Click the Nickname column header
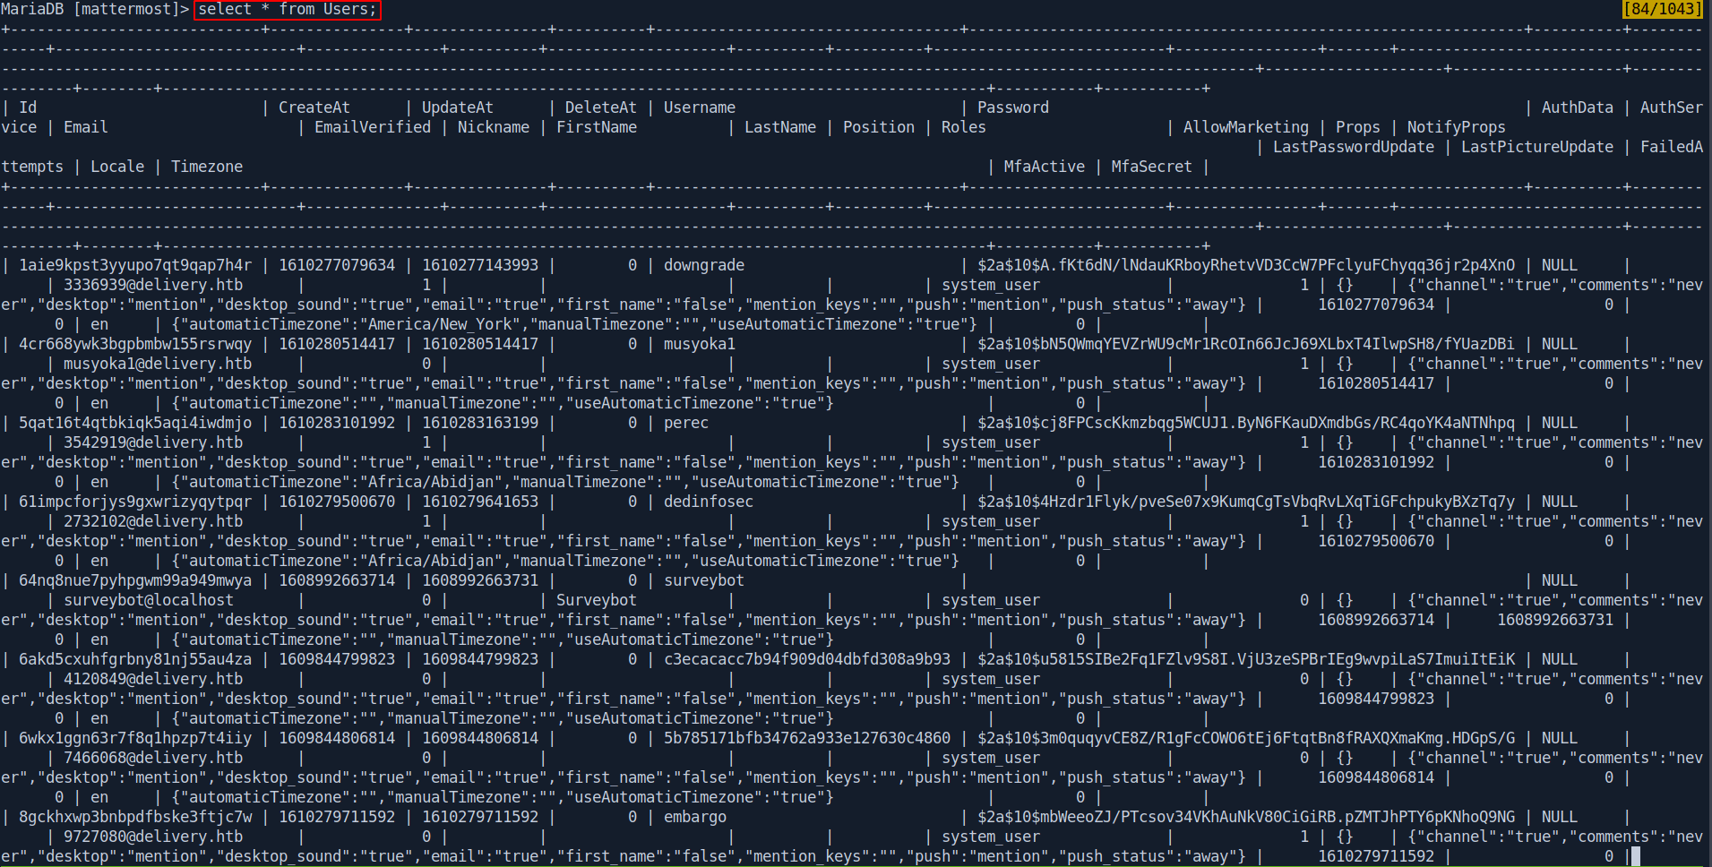1712x867 pixels. [494, 127]
